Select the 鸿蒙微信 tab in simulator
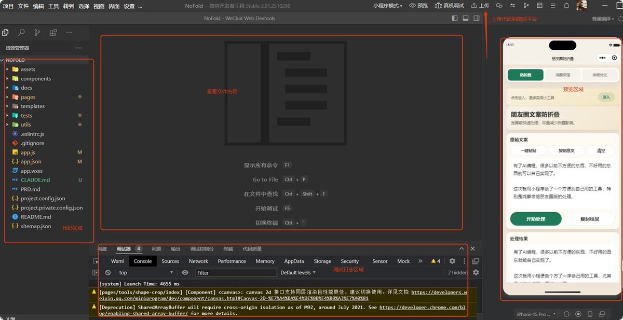The image size is (623, 320). 562,75
